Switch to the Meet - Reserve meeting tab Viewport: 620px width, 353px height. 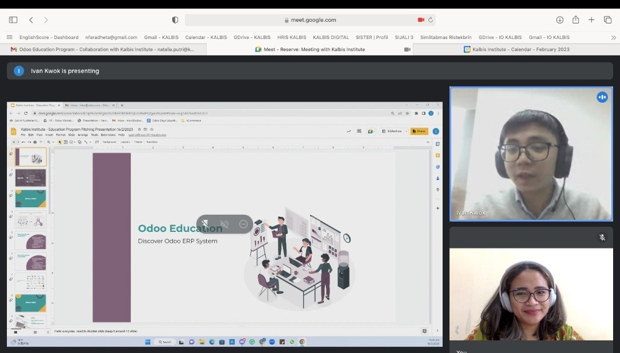[x=309, y=49]
